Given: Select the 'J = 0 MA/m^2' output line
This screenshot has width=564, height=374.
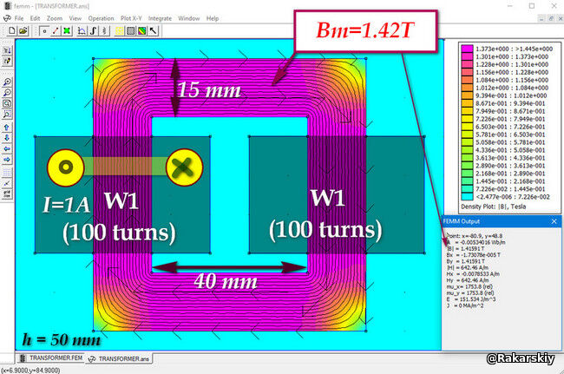Looking at the screenshot, I should pyautogui.click(x=465, y=305).
